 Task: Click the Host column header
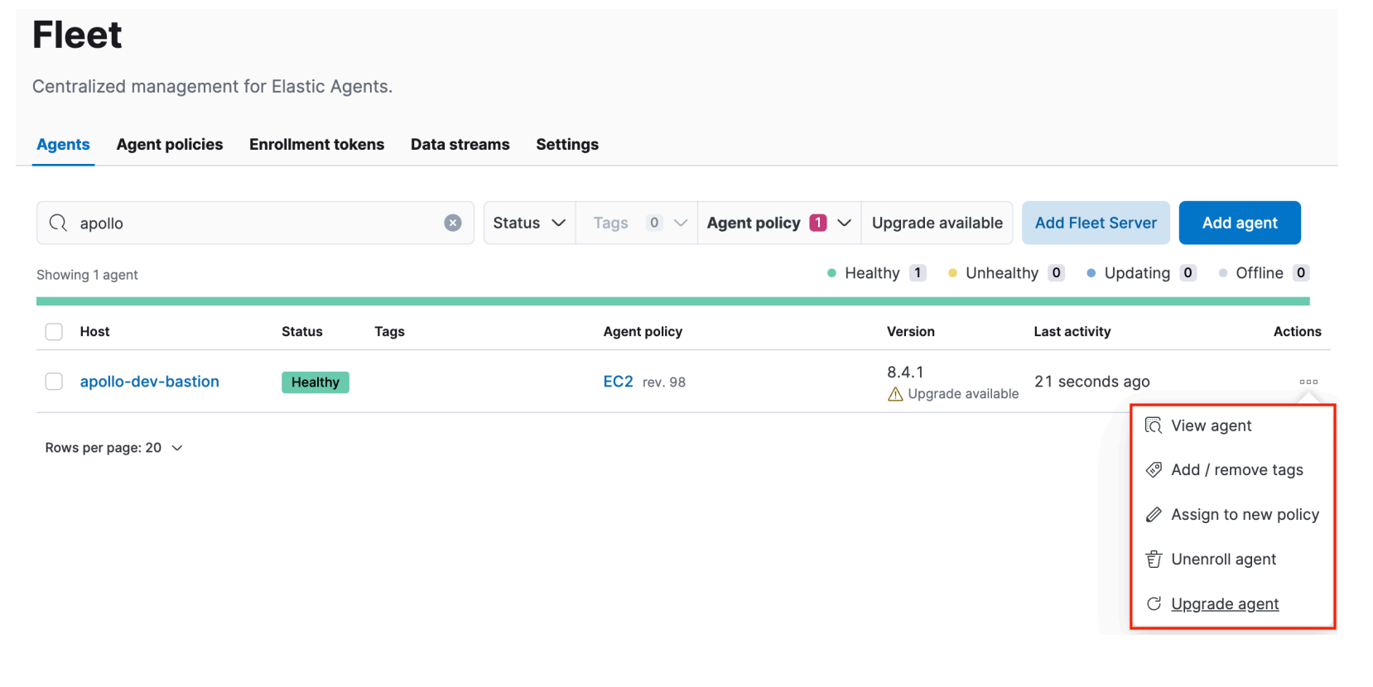[x=94, y=332]
